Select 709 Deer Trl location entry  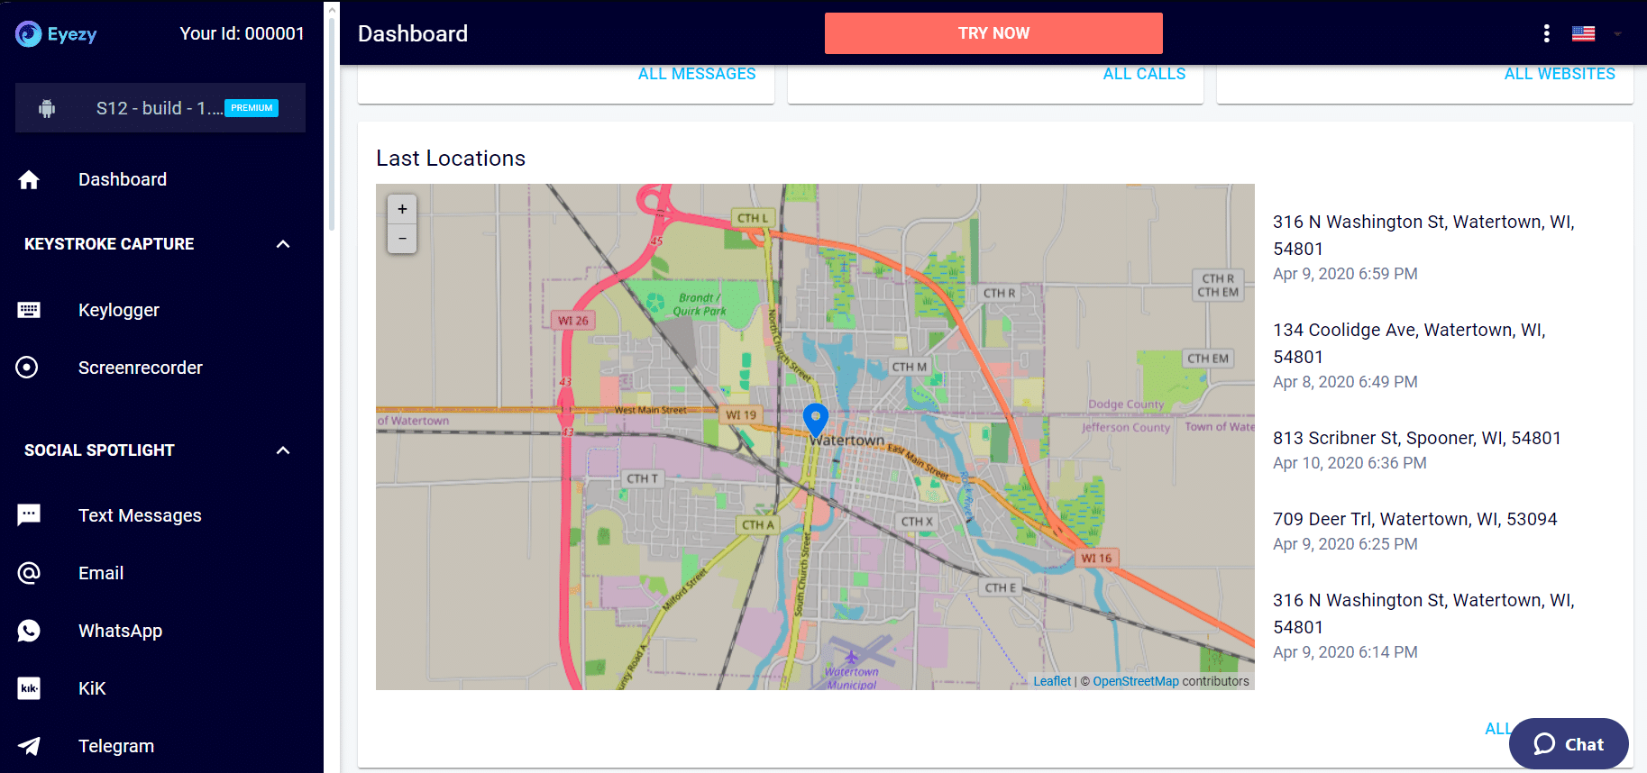coord(1415,519)
